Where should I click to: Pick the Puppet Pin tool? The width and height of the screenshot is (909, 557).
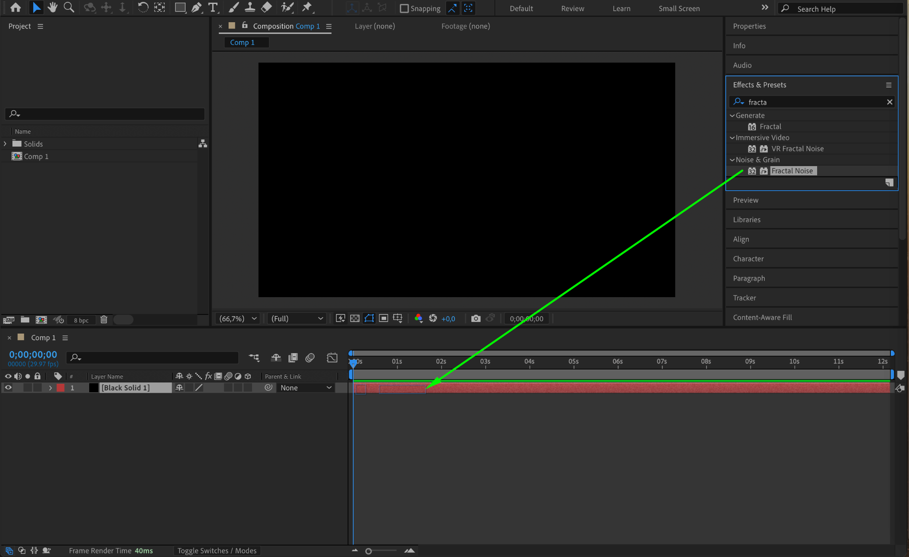307,8
